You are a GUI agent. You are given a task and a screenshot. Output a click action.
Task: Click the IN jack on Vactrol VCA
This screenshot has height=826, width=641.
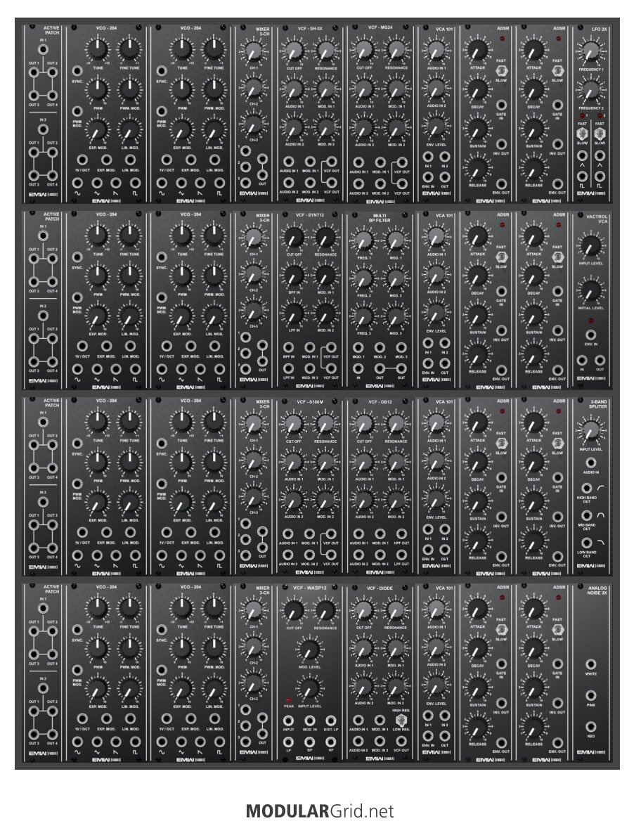click(582, 361)
